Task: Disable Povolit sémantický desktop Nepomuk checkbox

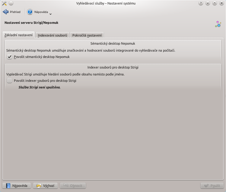Action: click(10, 57)
